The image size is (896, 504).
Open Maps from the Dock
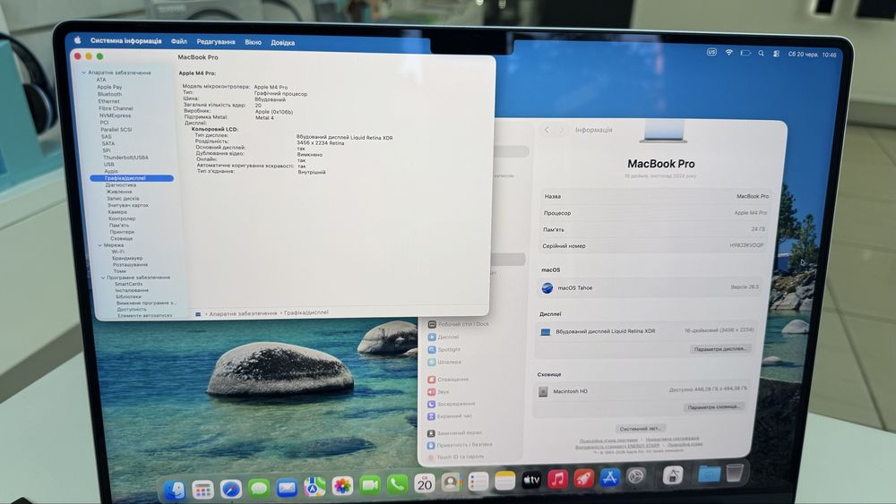pyautogui.click(x=314, y=487)
